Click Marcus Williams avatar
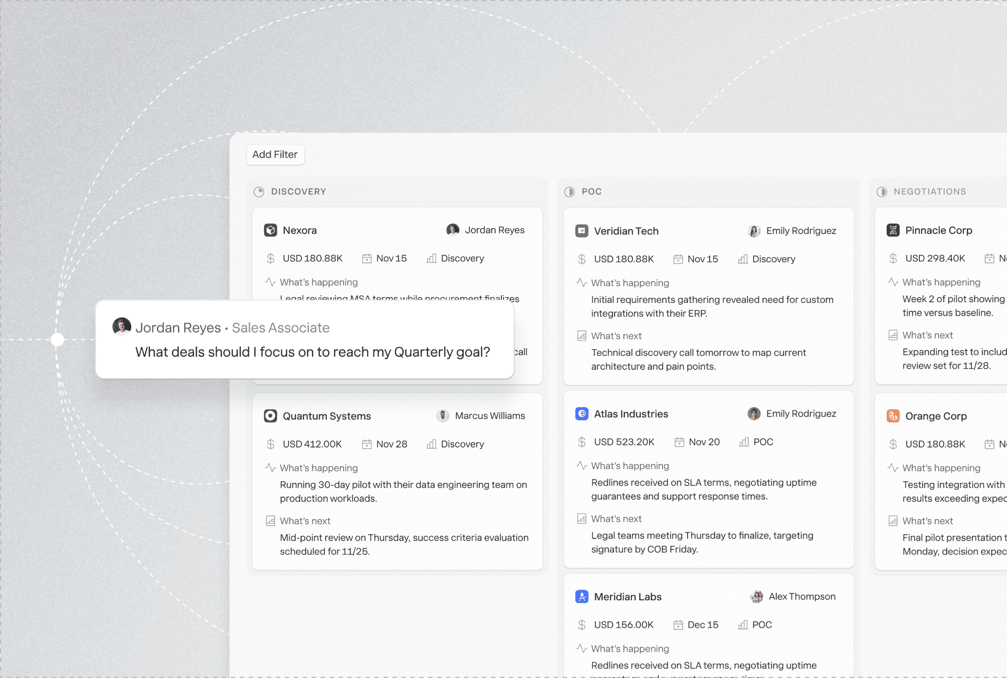Screen dimensions: 1007x678 [x=443, y=416]
